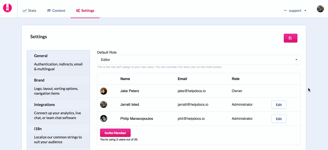Viewport: 328px width, 150px height.
Task: Click the HelpDocs logo icon
Action: (7, 8)
